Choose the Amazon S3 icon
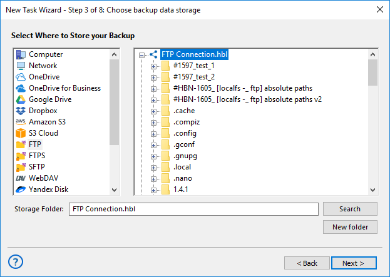 (21, 122)
